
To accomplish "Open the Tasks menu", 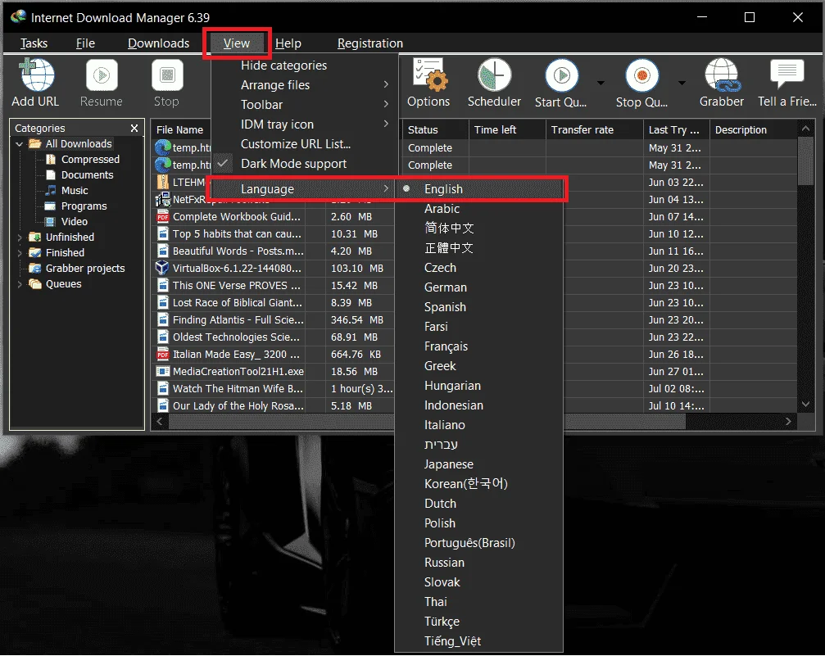I will click(x=34, y=43).
